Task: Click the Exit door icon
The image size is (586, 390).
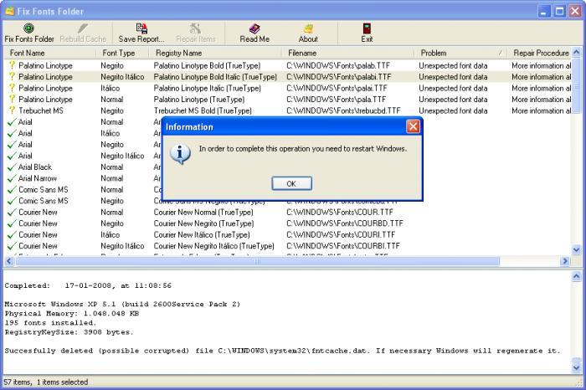Action: coord(367,28)
